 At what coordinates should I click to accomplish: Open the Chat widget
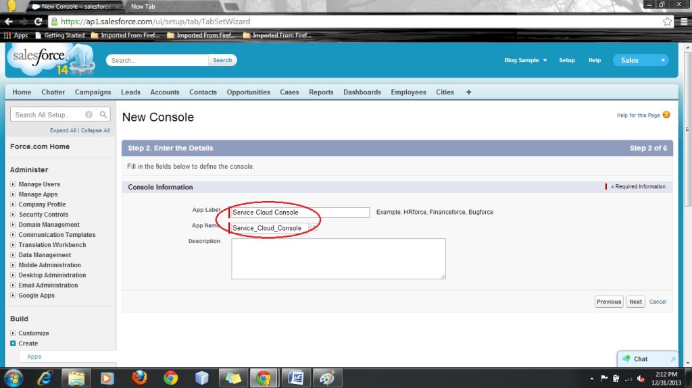click(x=647, y=359)
